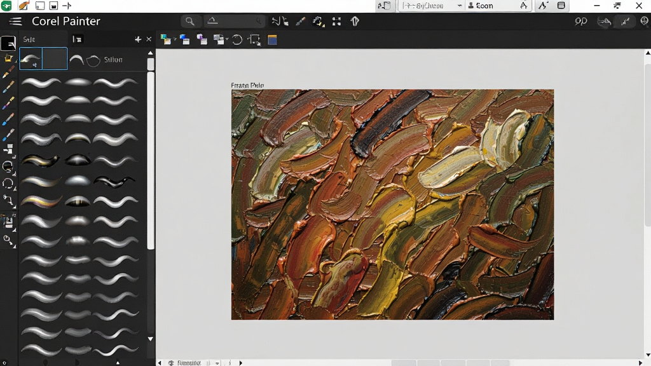Click brush panel scroll-up arrow
This screenshot has width=651, height=366.
point(150,53)
